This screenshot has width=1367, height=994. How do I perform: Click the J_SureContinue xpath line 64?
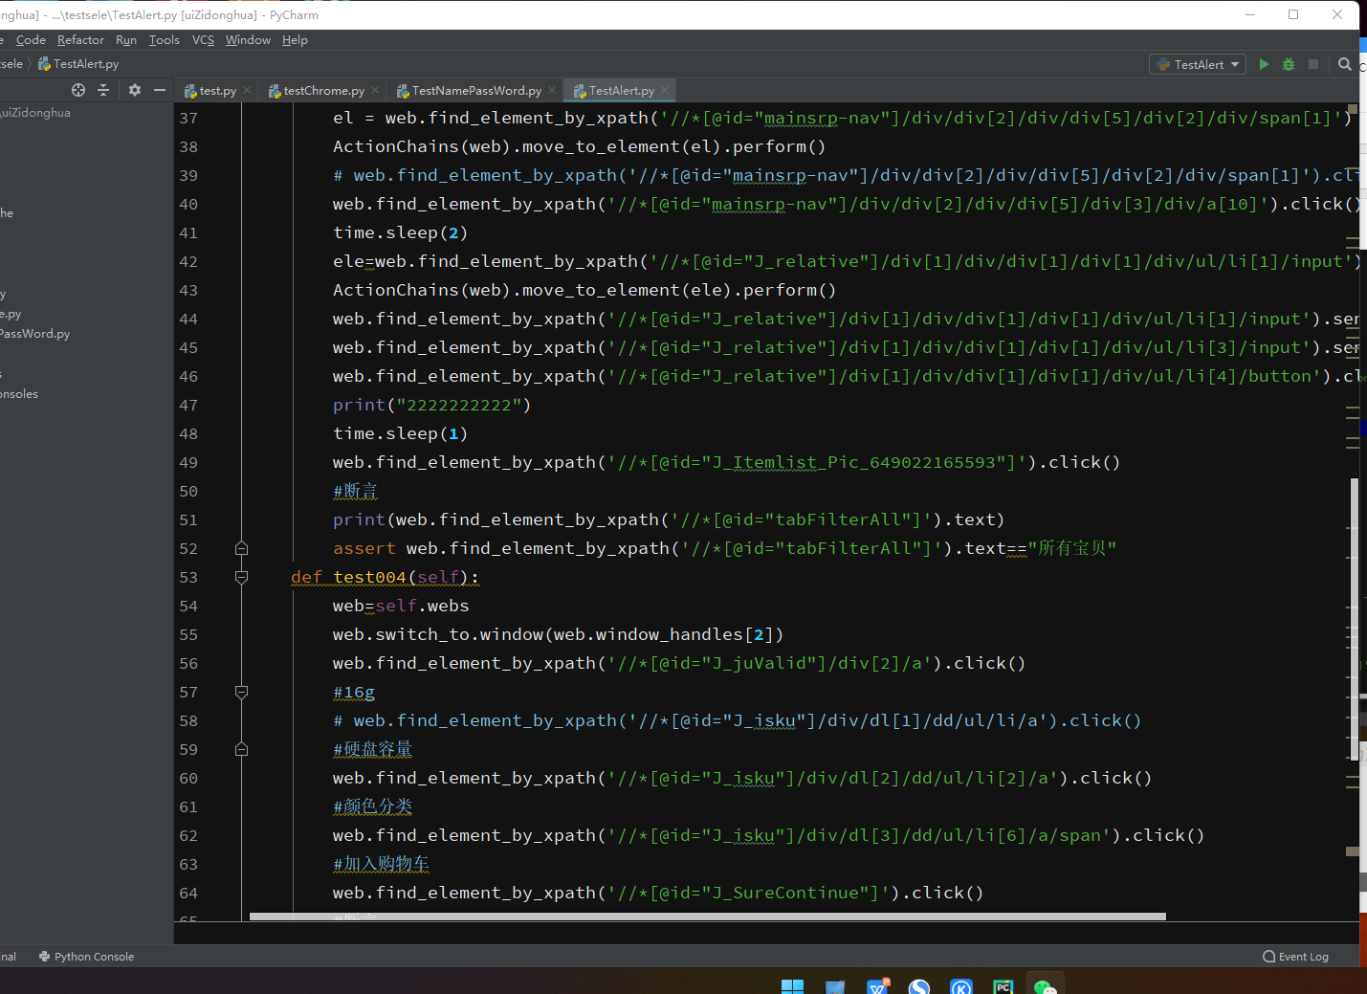coord(658,893)
